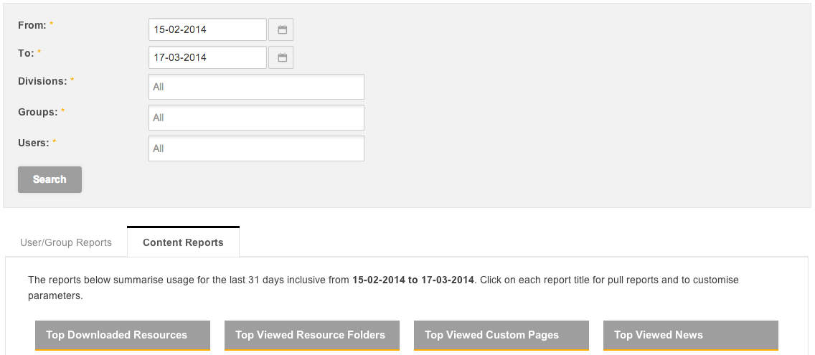This screenshot has width=815, height=355.
Task: Select the Content Reports tab
Action: 183,242
